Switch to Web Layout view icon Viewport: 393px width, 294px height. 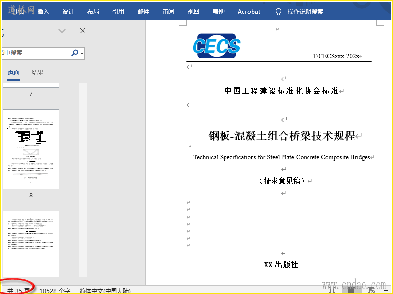pyautogui.click(x=371, y=290)
